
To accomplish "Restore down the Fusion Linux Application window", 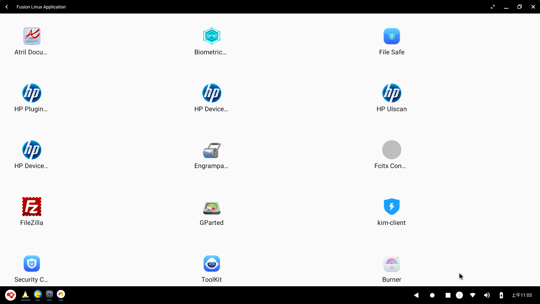I will 519,7.
